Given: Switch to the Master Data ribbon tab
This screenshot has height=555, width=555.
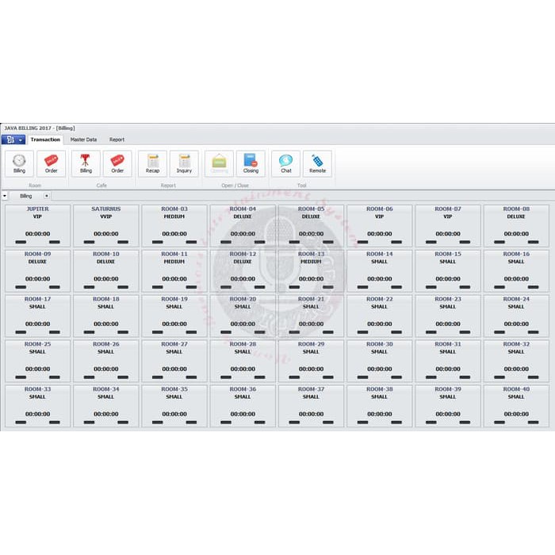Looking at the screenshot, I should click(x=83, y=140).
